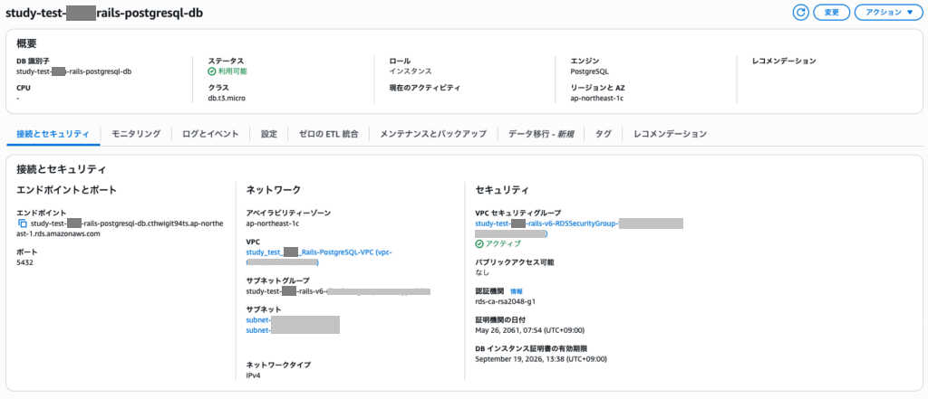This screenshot has width=928, height=399.
Task: Click the first subnet link
Action: (259, 320)
